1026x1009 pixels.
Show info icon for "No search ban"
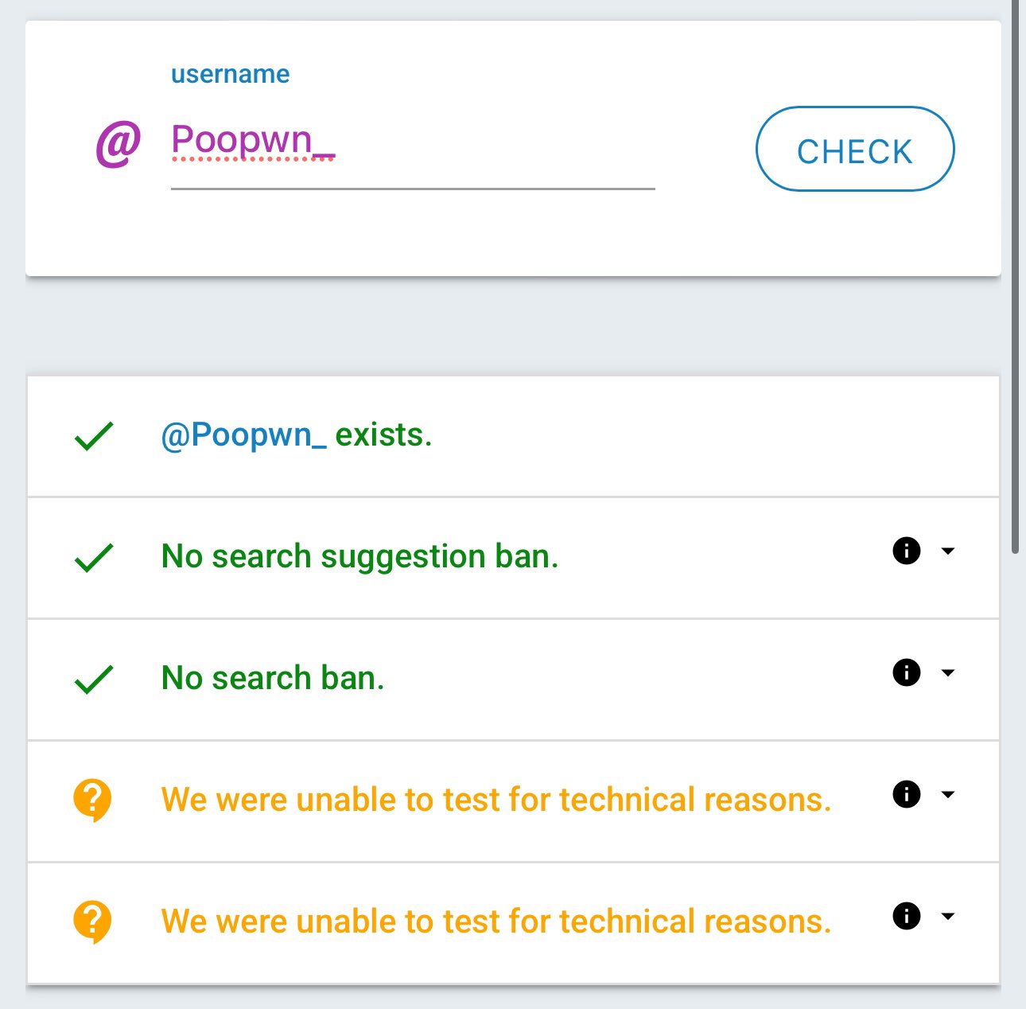click(x=907, y=672)
